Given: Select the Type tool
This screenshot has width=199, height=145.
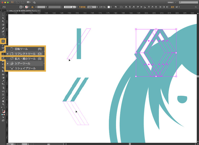Looking at the screenshot, I should point(3,35).
